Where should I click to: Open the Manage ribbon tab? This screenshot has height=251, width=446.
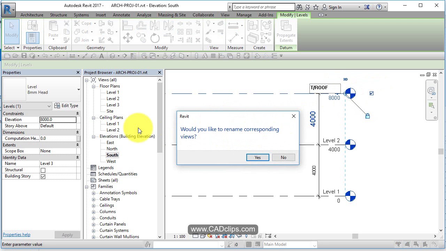244,15
